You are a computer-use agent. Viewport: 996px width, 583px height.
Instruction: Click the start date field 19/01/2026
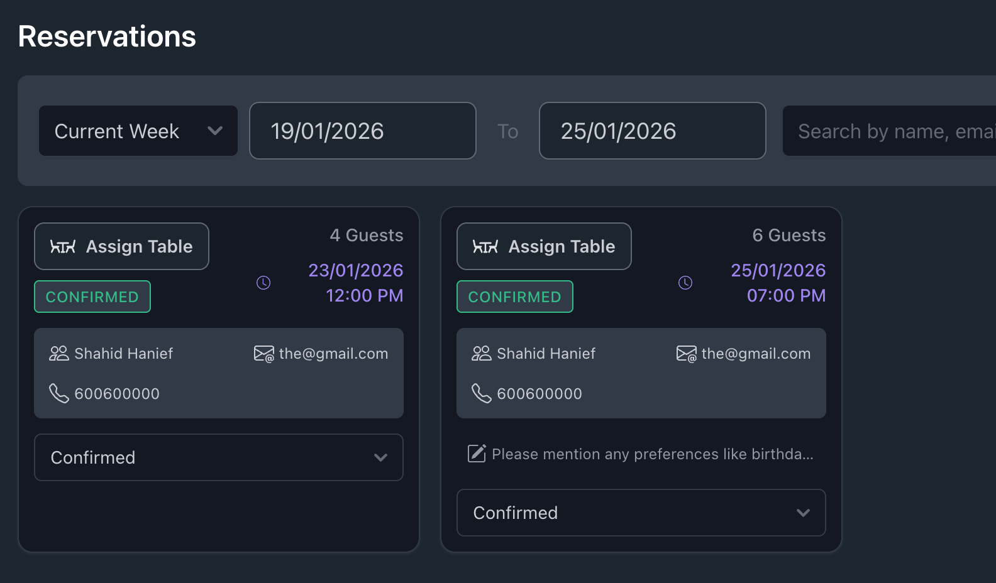363,131
